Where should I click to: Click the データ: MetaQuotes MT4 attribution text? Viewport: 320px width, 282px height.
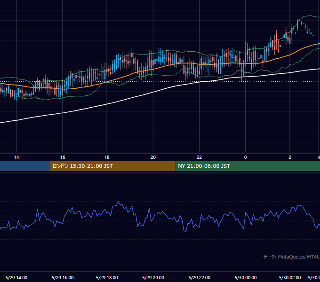click(x=291, y=257)
